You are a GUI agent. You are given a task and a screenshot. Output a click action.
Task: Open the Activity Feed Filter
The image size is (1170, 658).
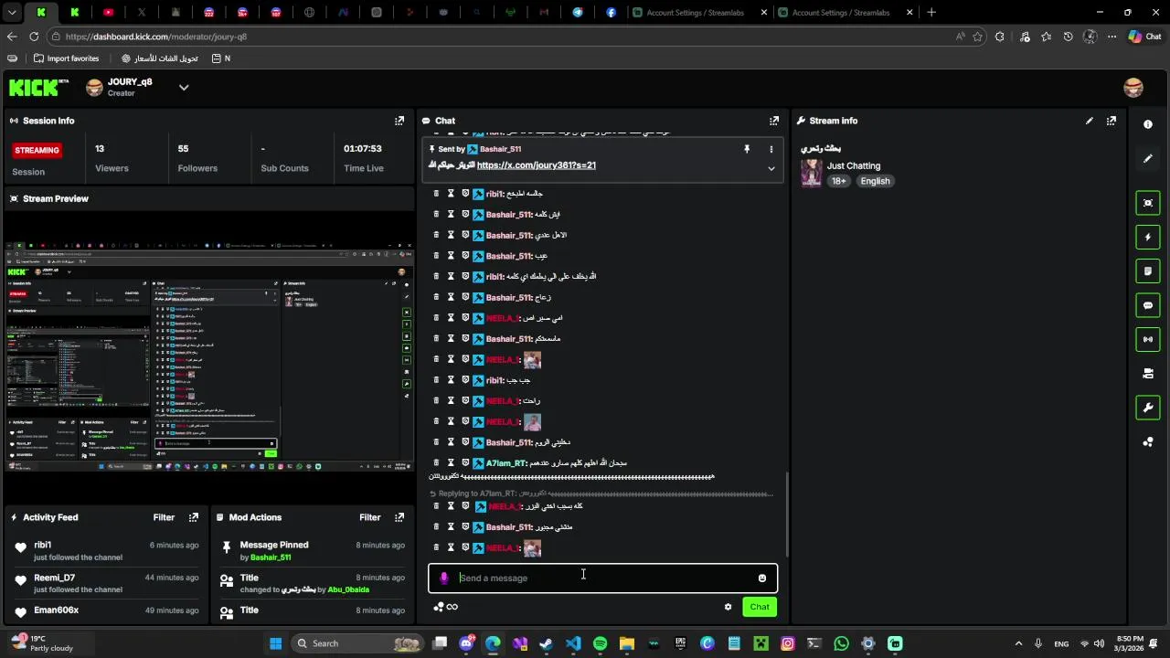(x=164, y=517)
